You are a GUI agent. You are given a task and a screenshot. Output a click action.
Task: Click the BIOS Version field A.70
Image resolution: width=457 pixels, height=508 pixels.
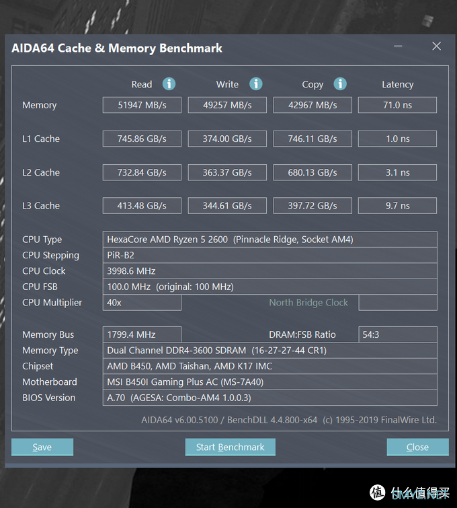pyautogui.click(x=270, y=398)
